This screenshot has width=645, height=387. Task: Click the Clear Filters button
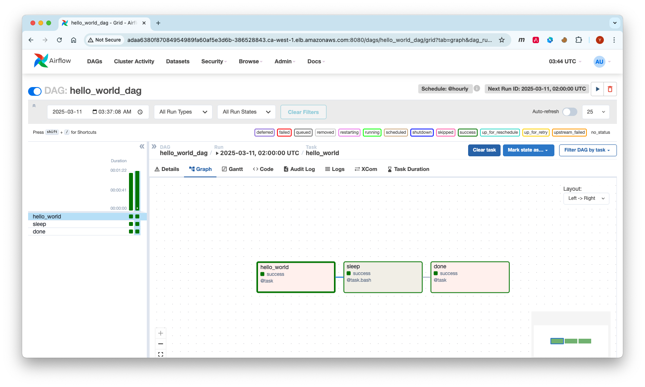pyautogui.click(x=304, y=112)
